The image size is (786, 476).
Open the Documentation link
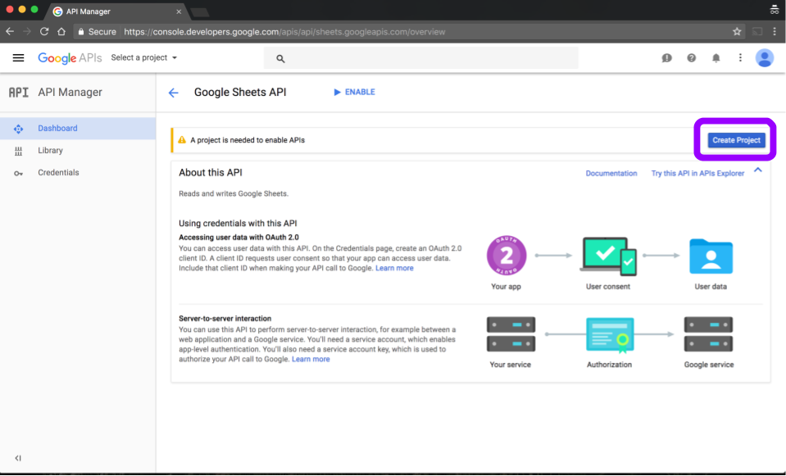click(x=611, y=174)
